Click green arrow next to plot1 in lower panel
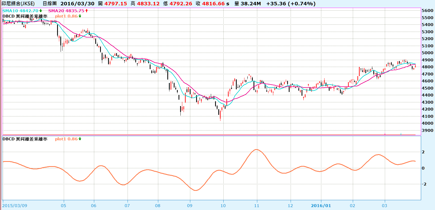The image size is (435, 210). [80, 139]
